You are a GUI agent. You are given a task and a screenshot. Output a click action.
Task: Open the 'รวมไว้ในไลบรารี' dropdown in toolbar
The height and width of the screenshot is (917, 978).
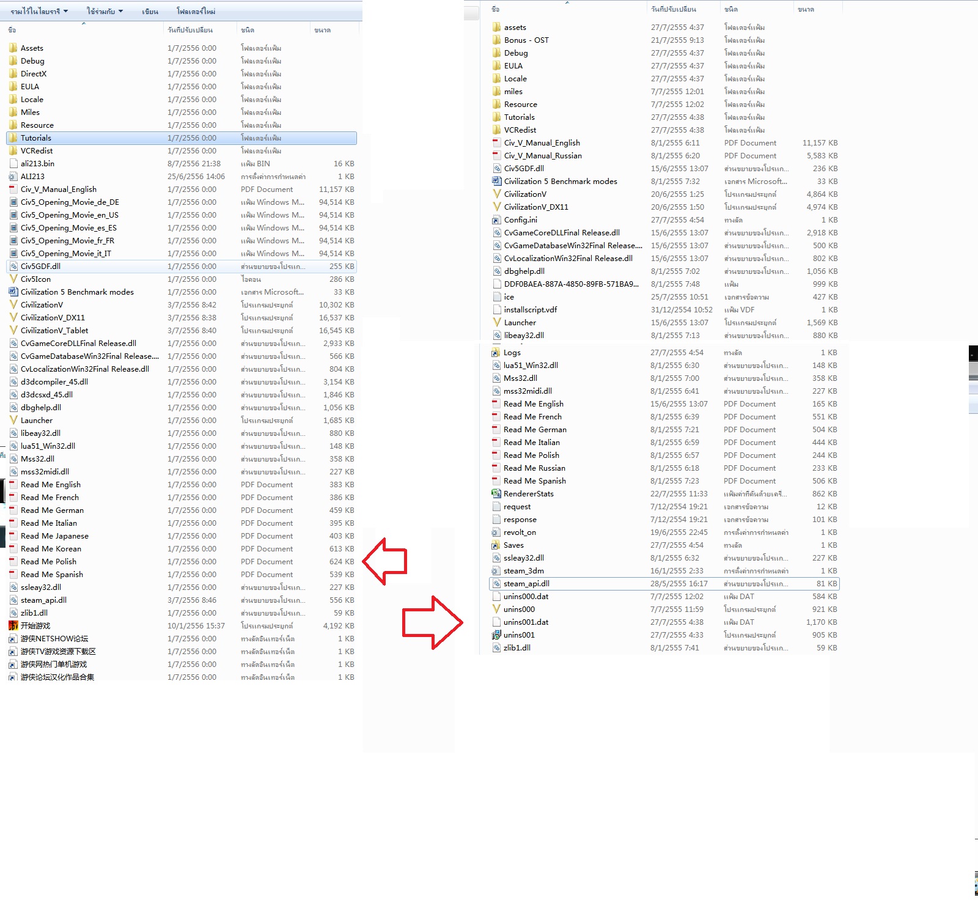tap(39, 11)
